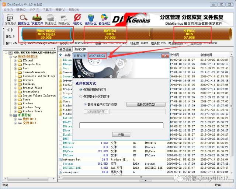Expand the Boot folder node
The image size is (236, 189).
pyautogui.click(x=15, y=69)
